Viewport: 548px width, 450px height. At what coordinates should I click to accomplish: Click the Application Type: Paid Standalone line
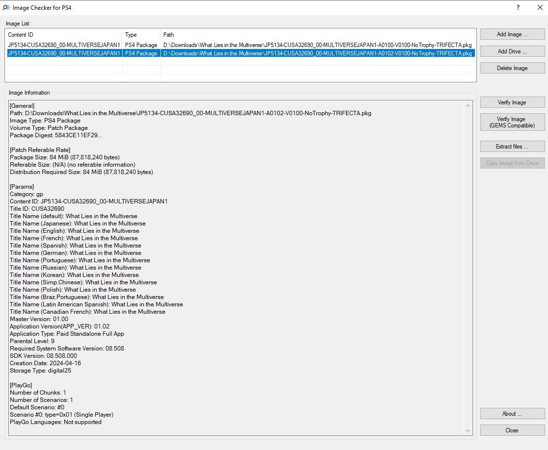pos(67,334)
